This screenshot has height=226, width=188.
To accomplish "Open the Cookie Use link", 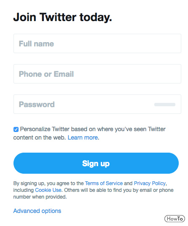I will 48,190.
